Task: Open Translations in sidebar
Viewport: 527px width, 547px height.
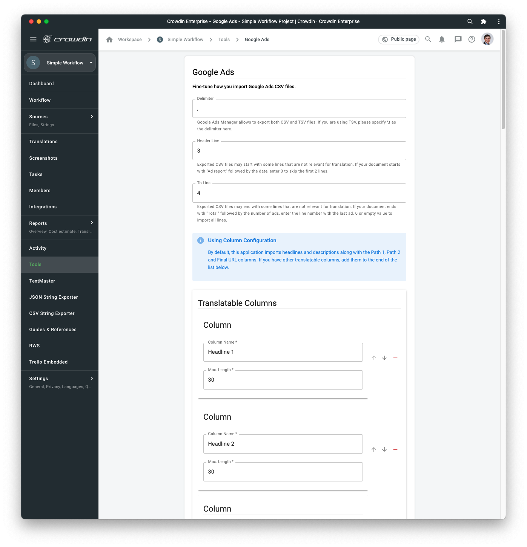Action: pyautogui.click(x=60, y=142)
